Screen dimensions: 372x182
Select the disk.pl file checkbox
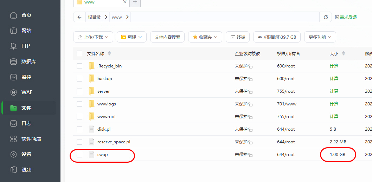(79, 129)
